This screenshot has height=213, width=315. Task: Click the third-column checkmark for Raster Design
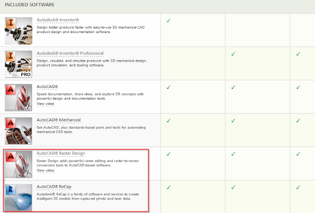click(298, 154)
